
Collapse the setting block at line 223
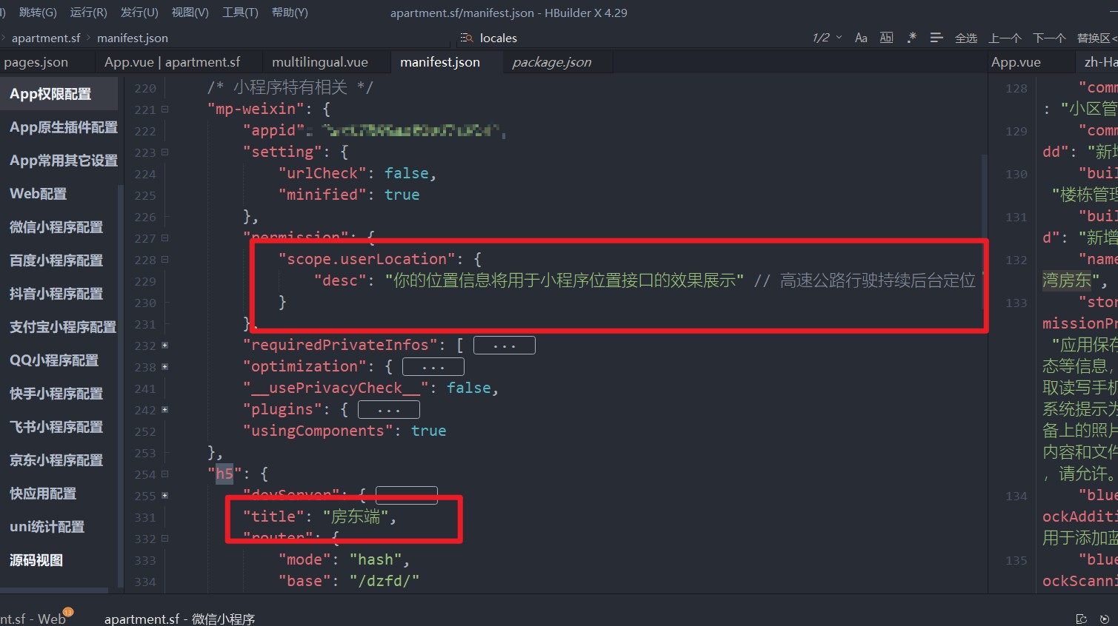tap(164, 152)
